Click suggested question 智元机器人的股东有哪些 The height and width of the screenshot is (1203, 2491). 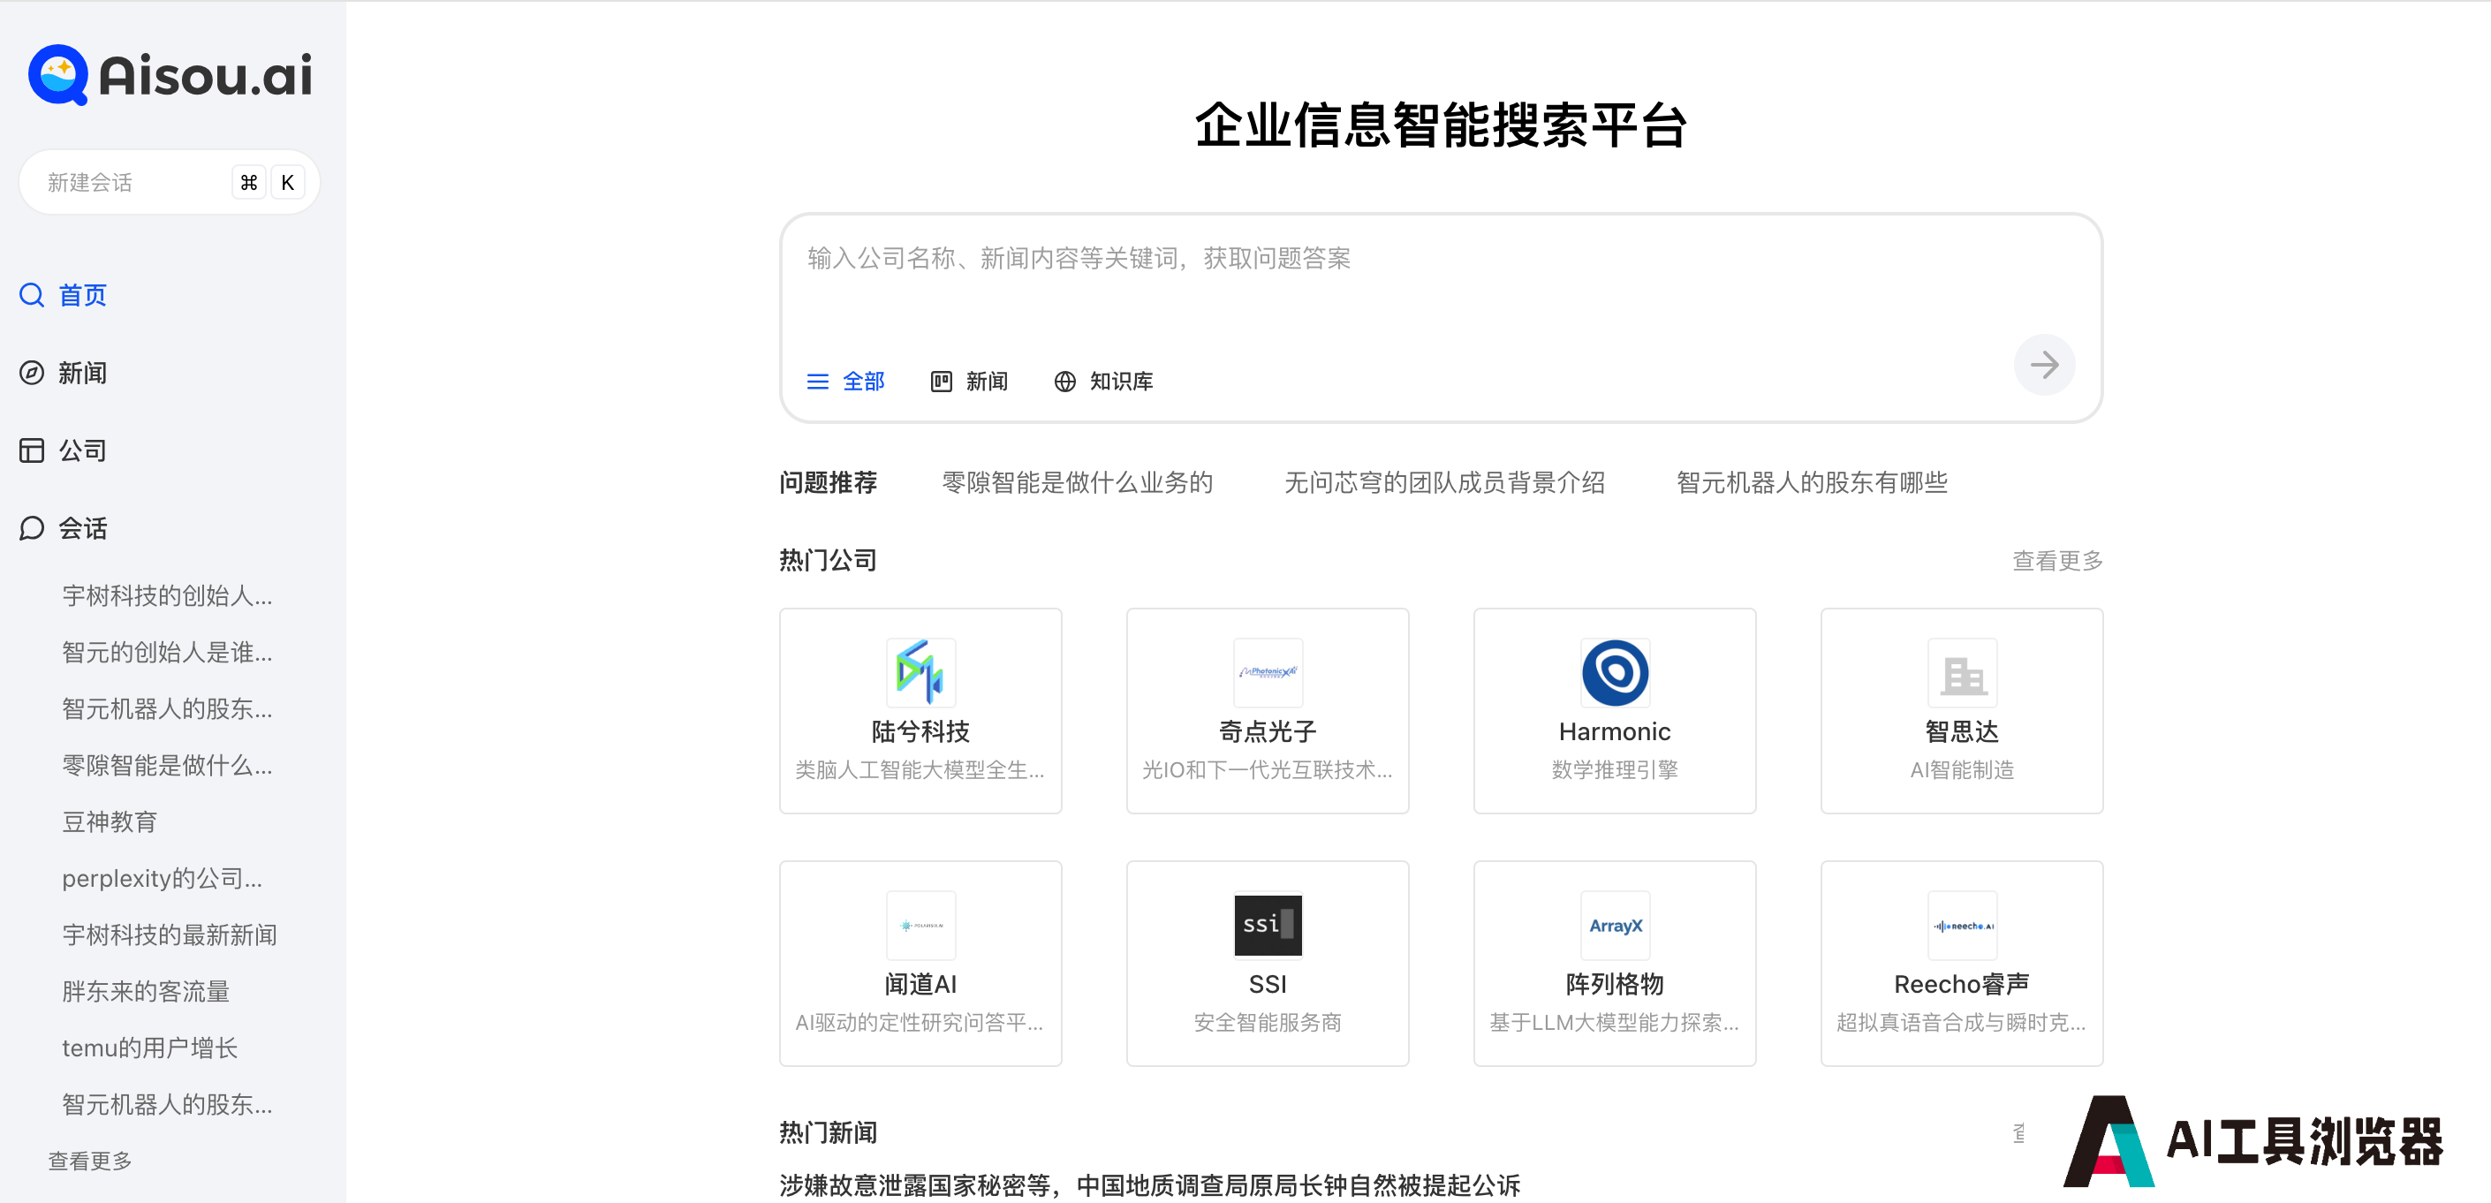click(1811, 481)
